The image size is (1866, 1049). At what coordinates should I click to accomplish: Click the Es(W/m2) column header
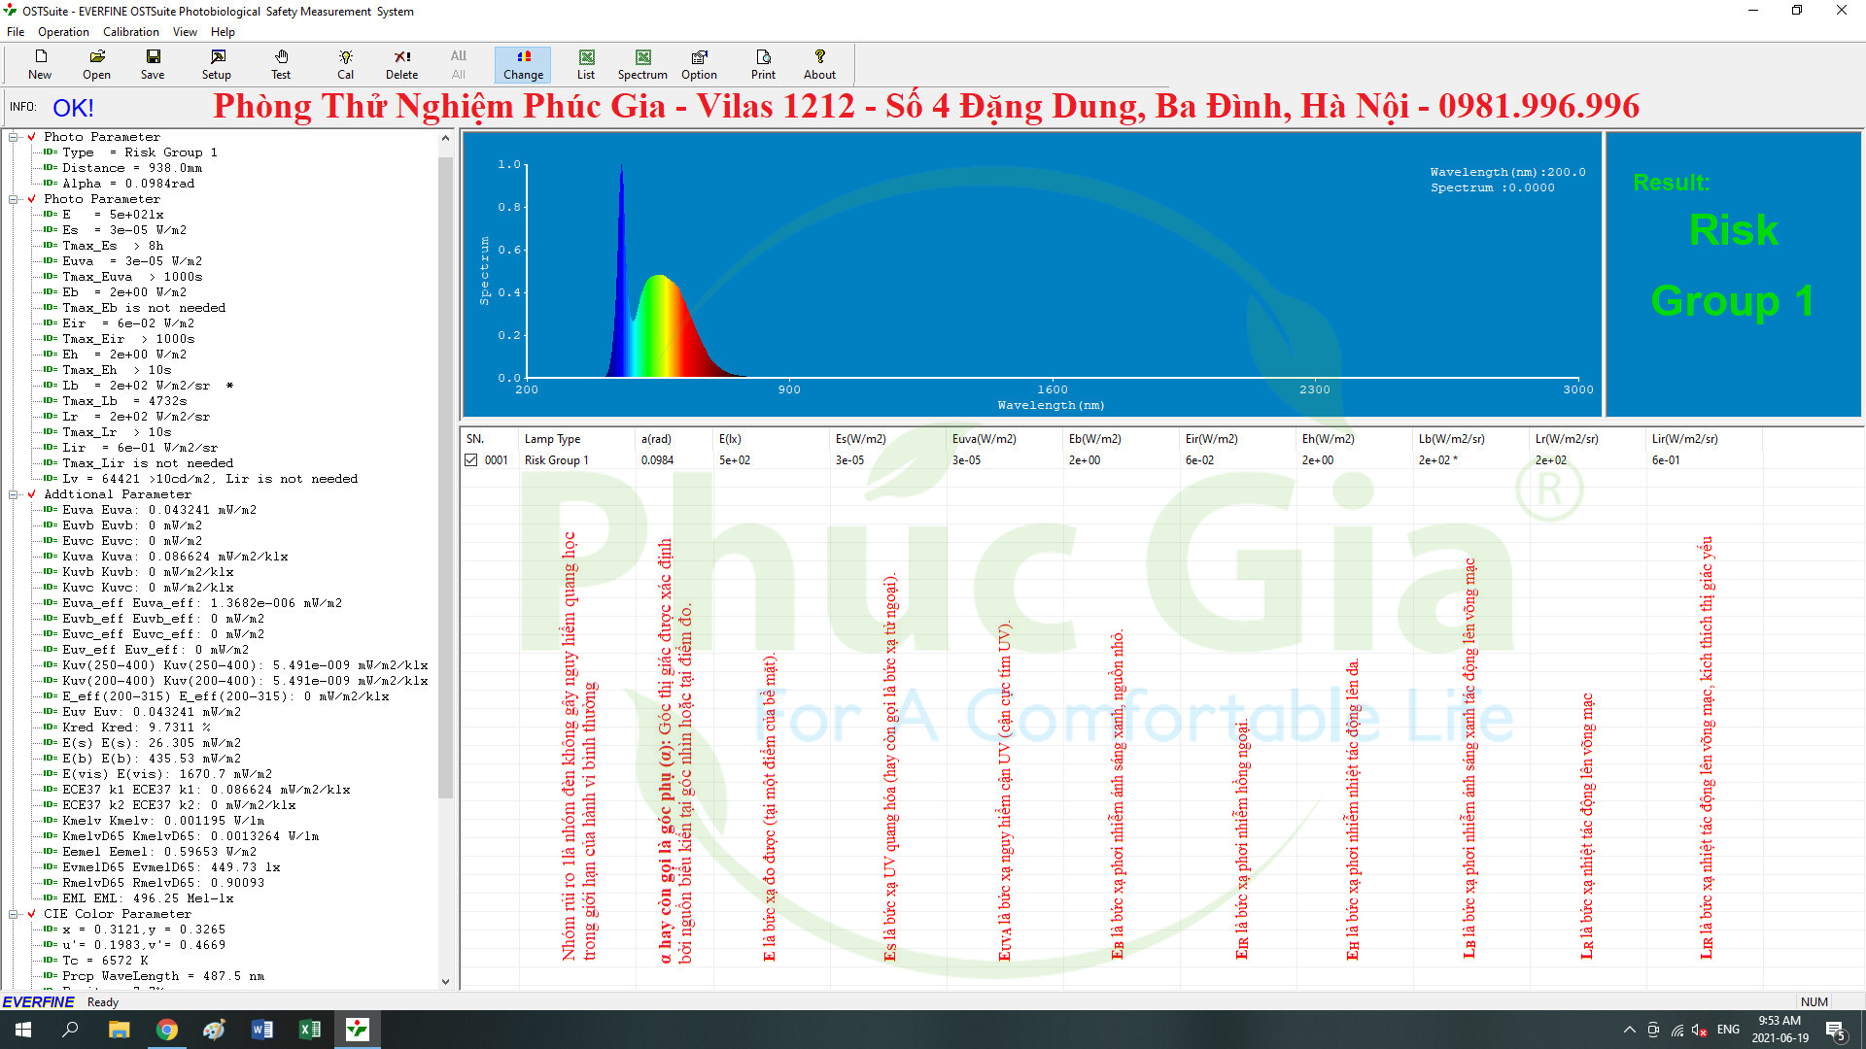[x=888, y=439]
